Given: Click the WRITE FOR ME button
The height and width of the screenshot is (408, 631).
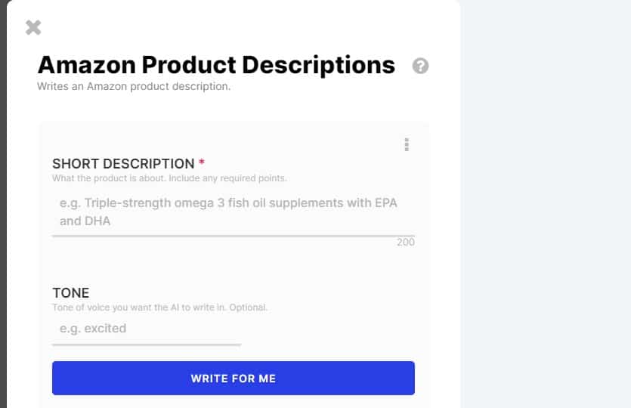Looking at the screenshot, I should (x=234, y=379).
